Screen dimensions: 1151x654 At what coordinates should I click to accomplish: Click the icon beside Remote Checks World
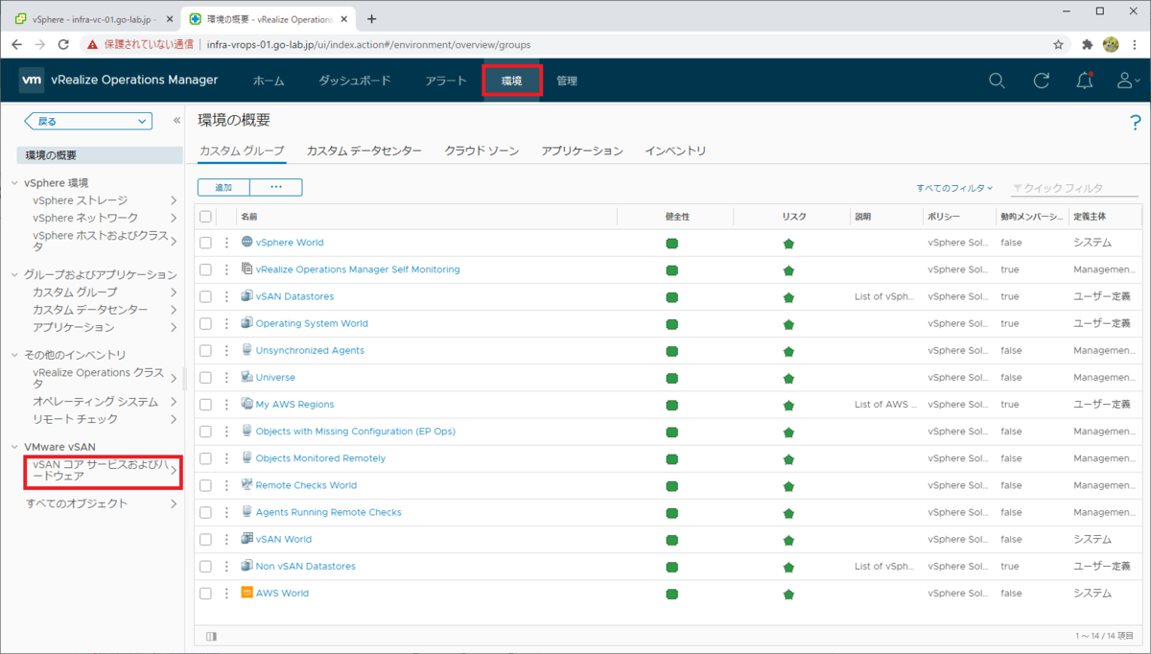pos(247,484)
